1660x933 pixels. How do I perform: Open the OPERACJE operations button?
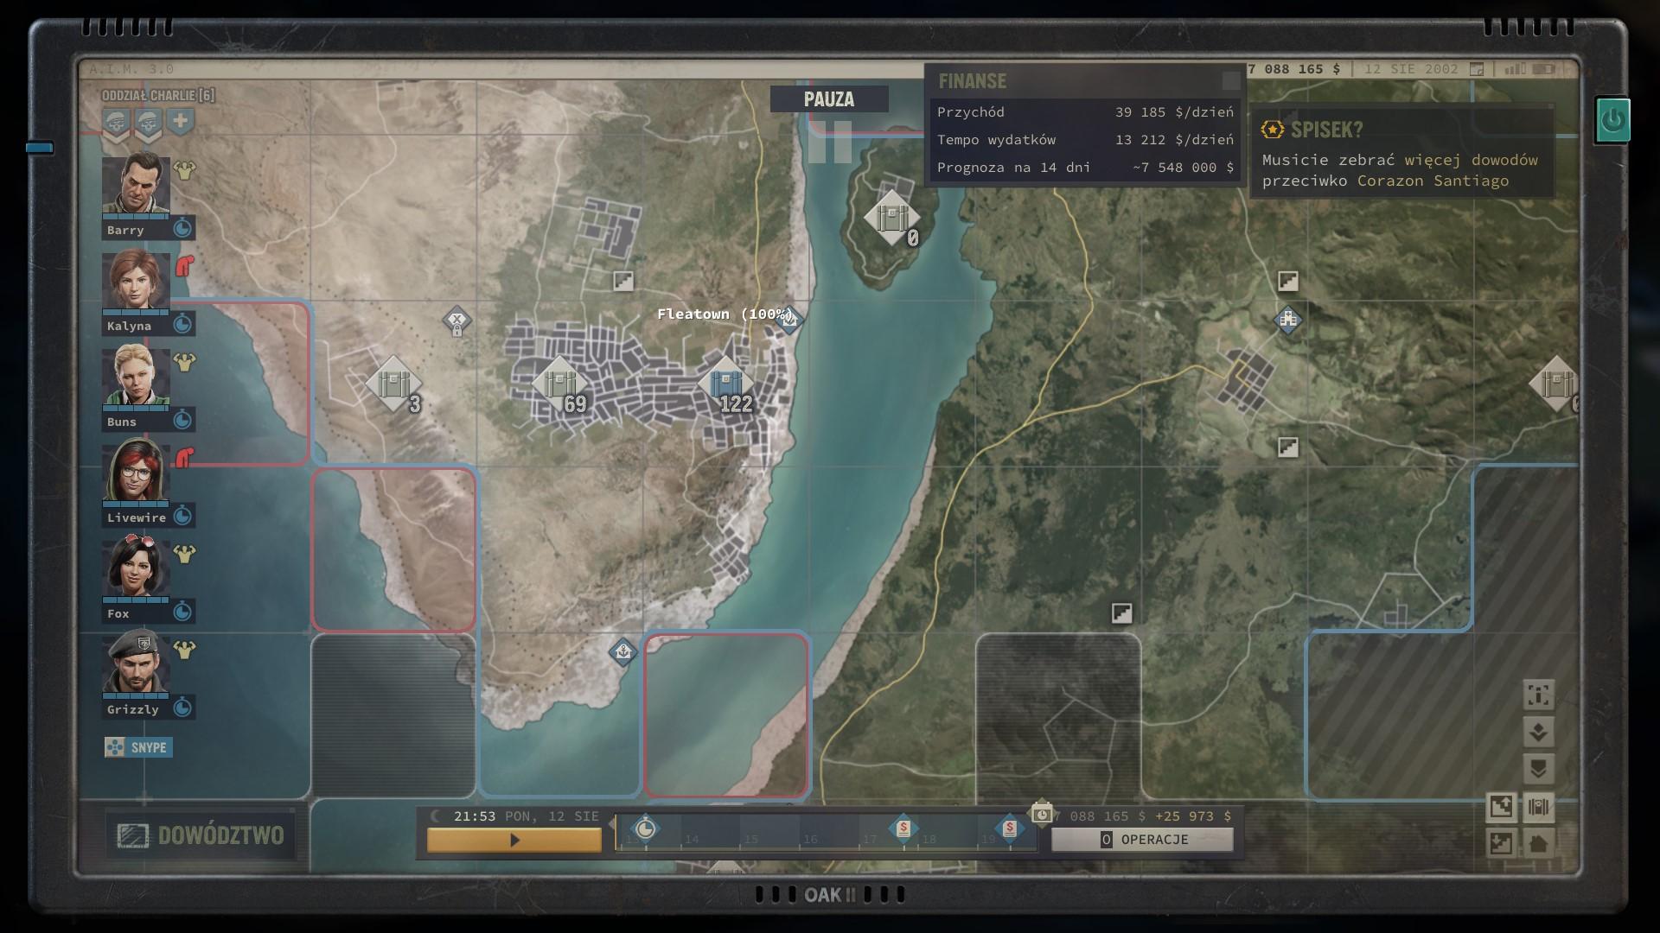(1142, 840)
